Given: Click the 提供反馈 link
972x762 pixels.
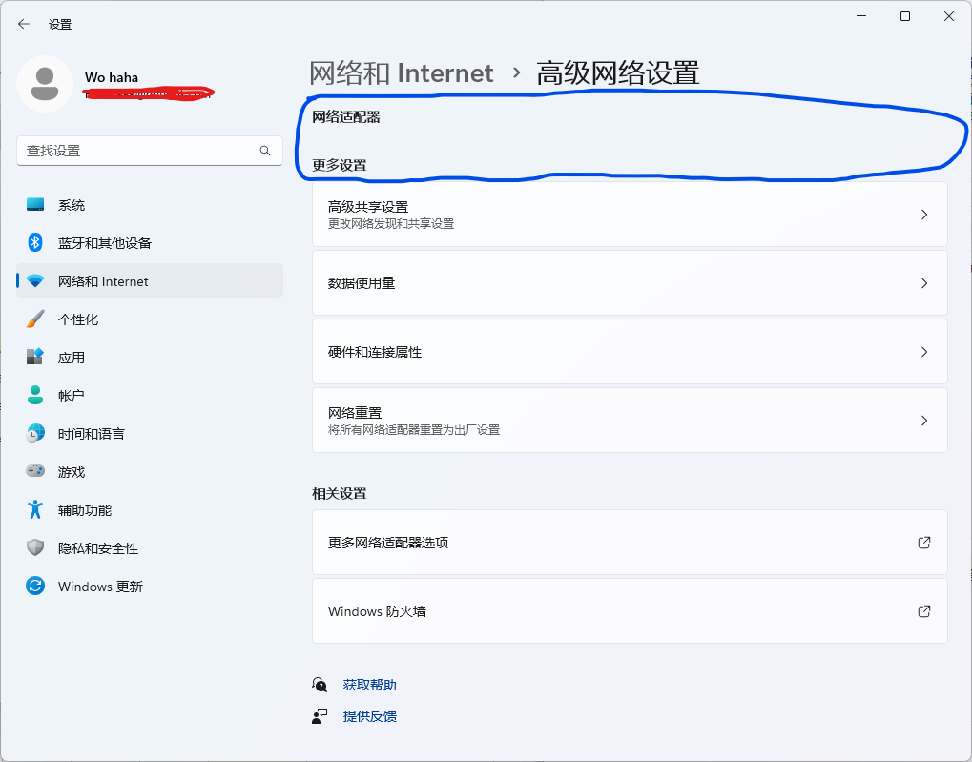Looking at the screenshot, I should (x=369, y=716).
